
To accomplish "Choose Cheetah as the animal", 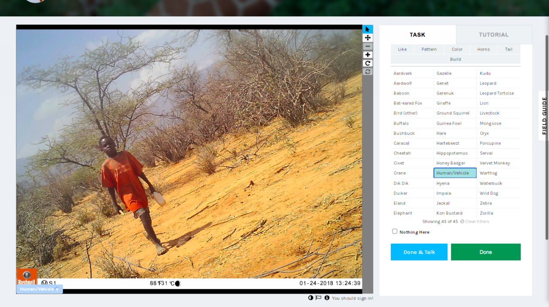I will tap(412, 153).
